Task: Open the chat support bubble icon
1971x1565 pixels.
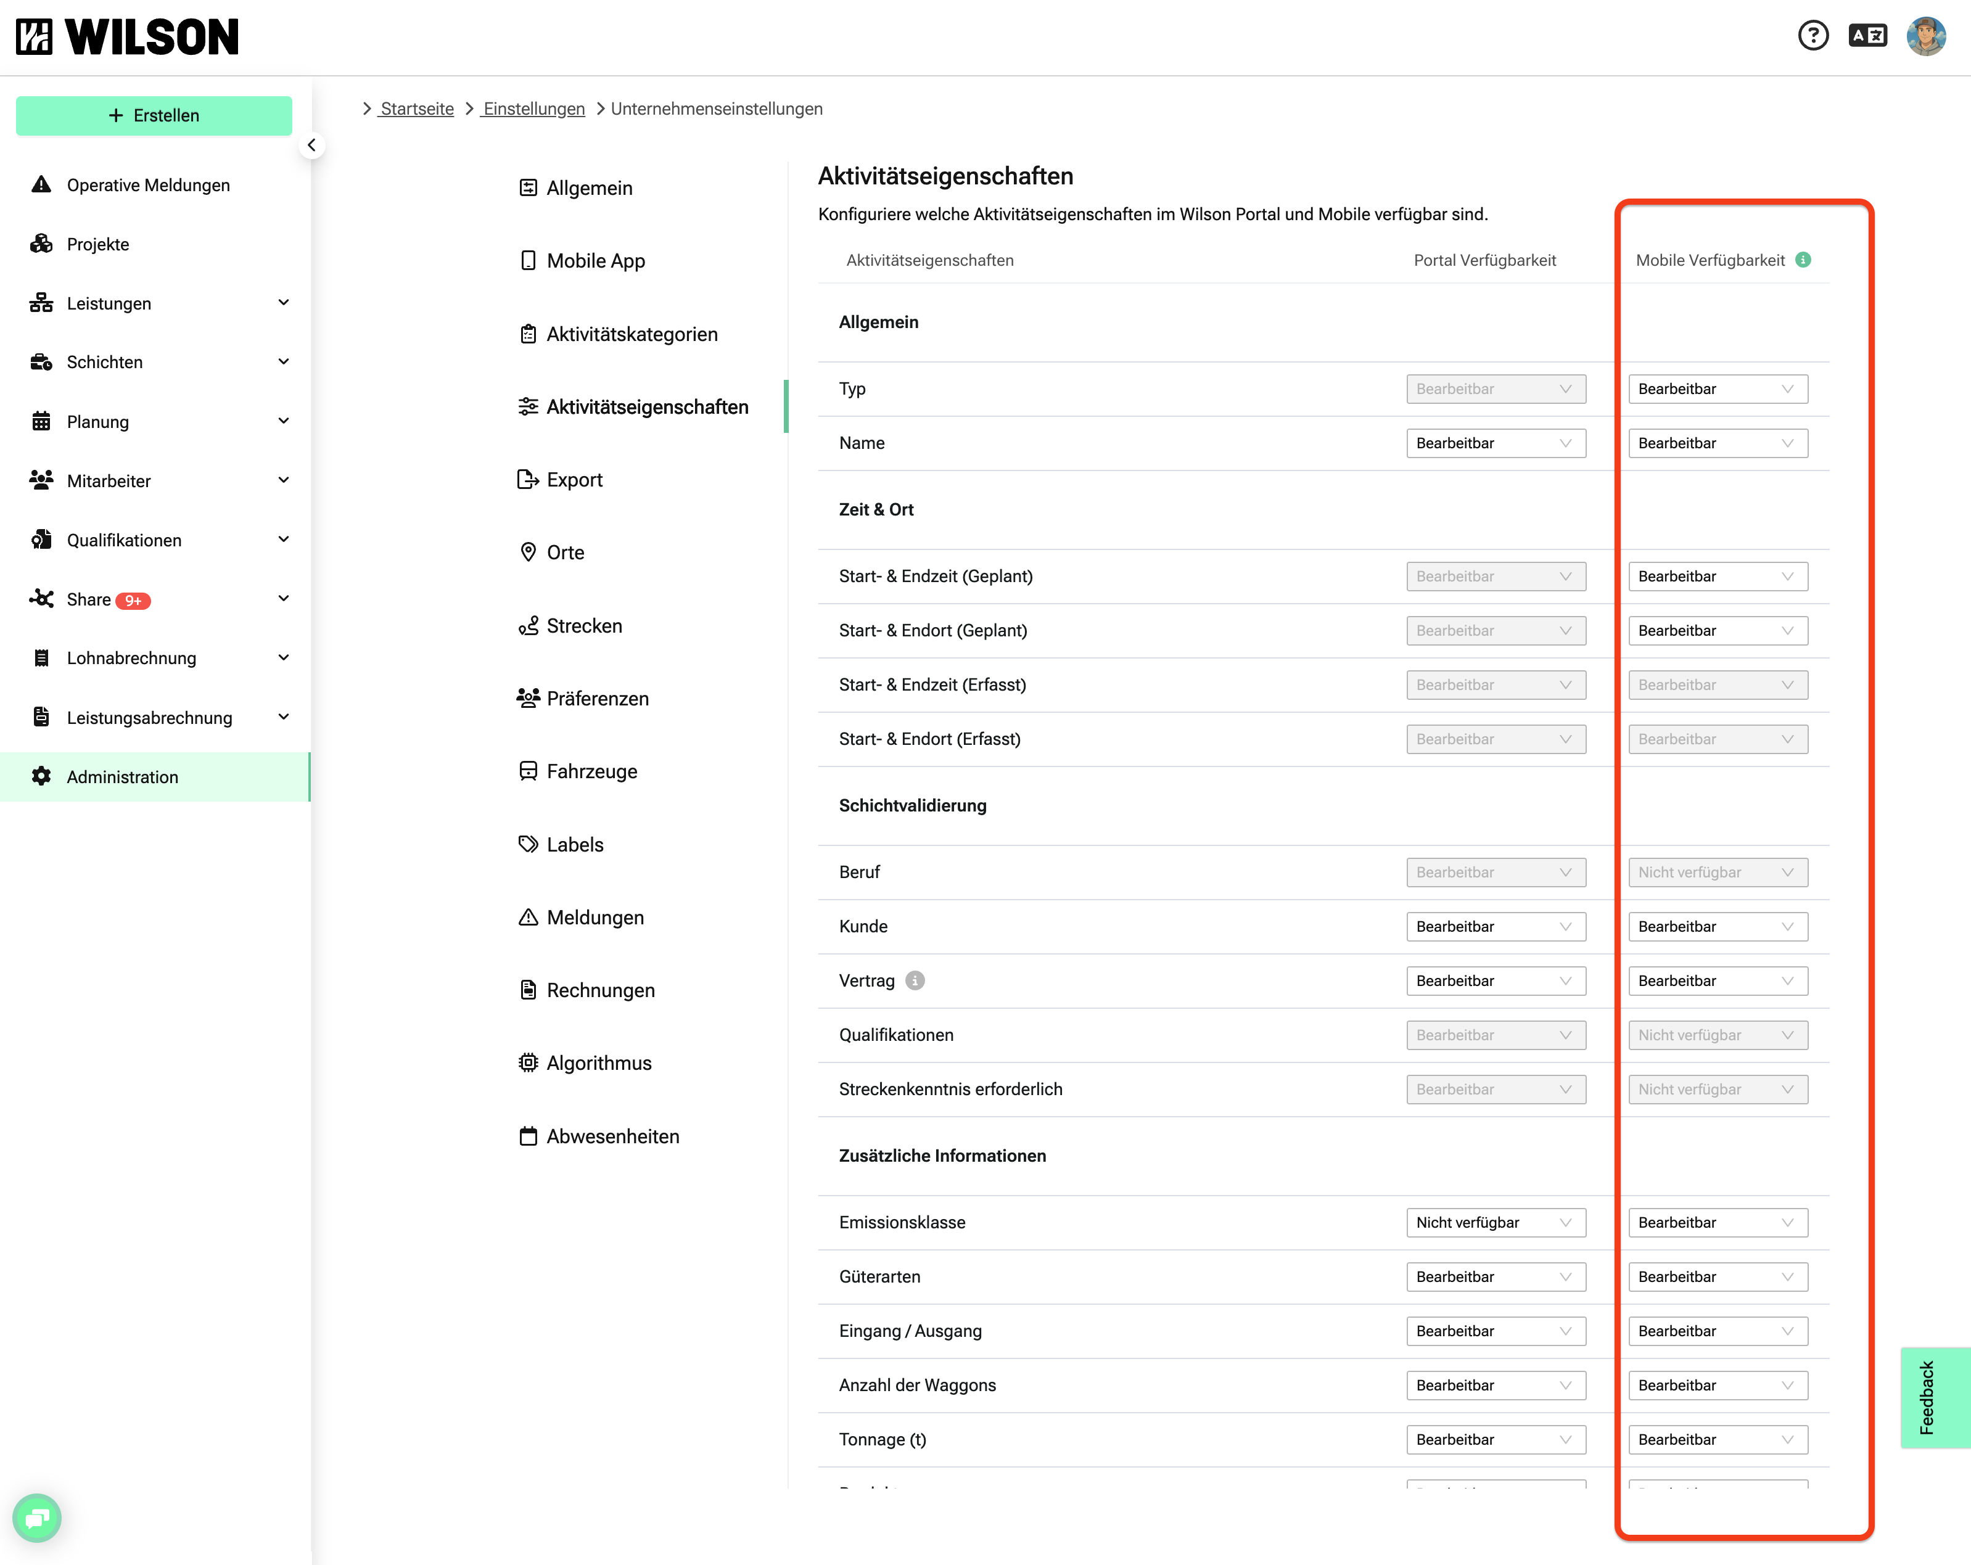Action: (36, 1518)
